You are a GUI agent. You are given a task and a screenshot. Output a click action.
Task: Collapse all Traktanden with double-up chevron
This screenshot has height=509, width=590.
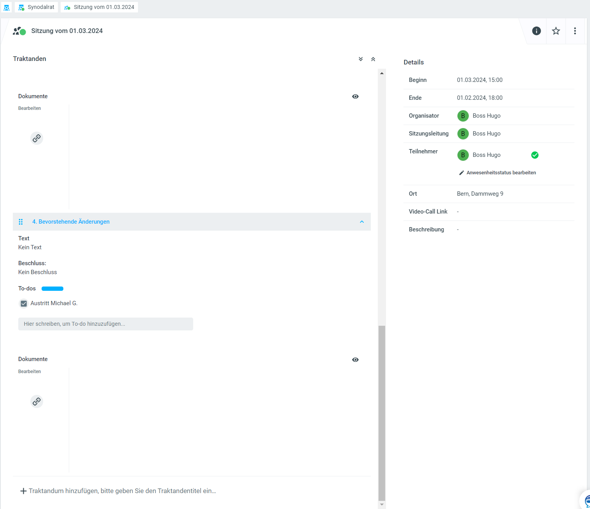coord(373,59)
